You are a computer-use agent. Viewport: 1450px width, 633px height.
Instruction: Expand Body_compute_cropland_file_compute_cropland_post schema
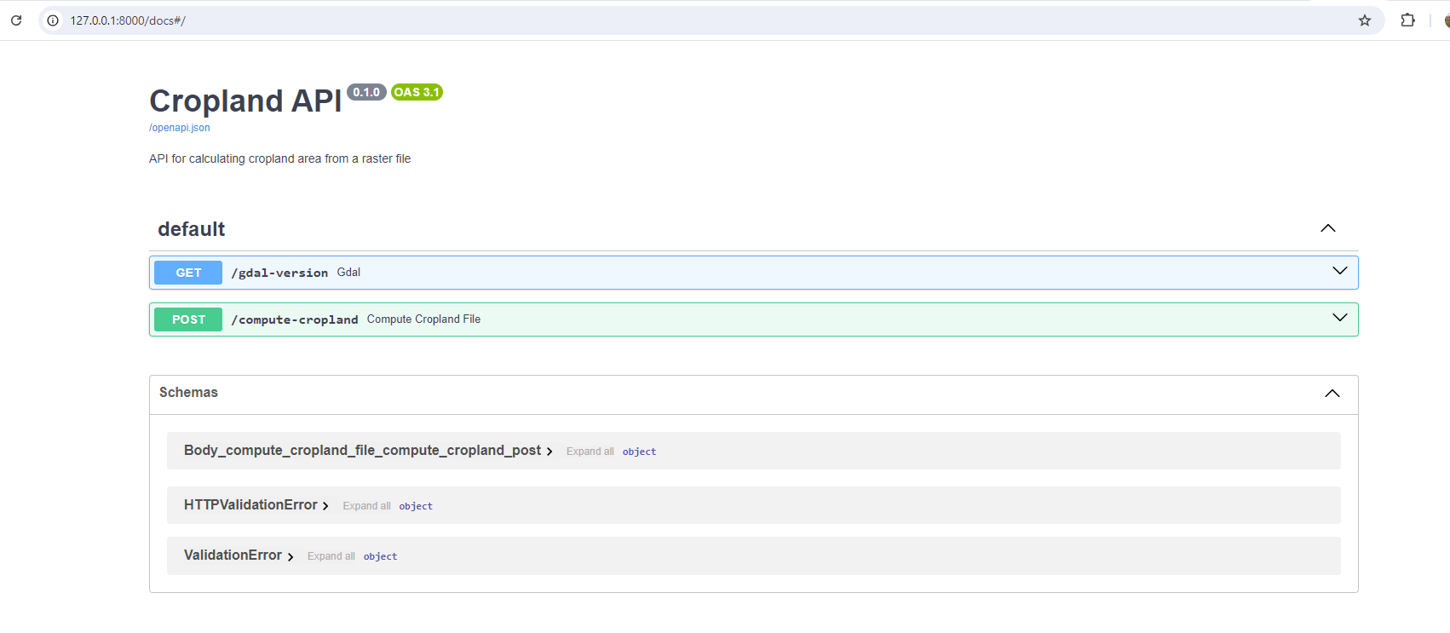tap(550, 452)
